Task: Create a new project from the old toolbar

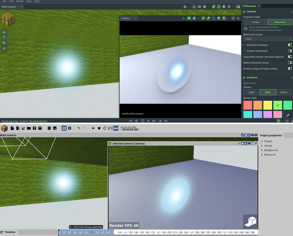Action: click(x=12, y=128)
